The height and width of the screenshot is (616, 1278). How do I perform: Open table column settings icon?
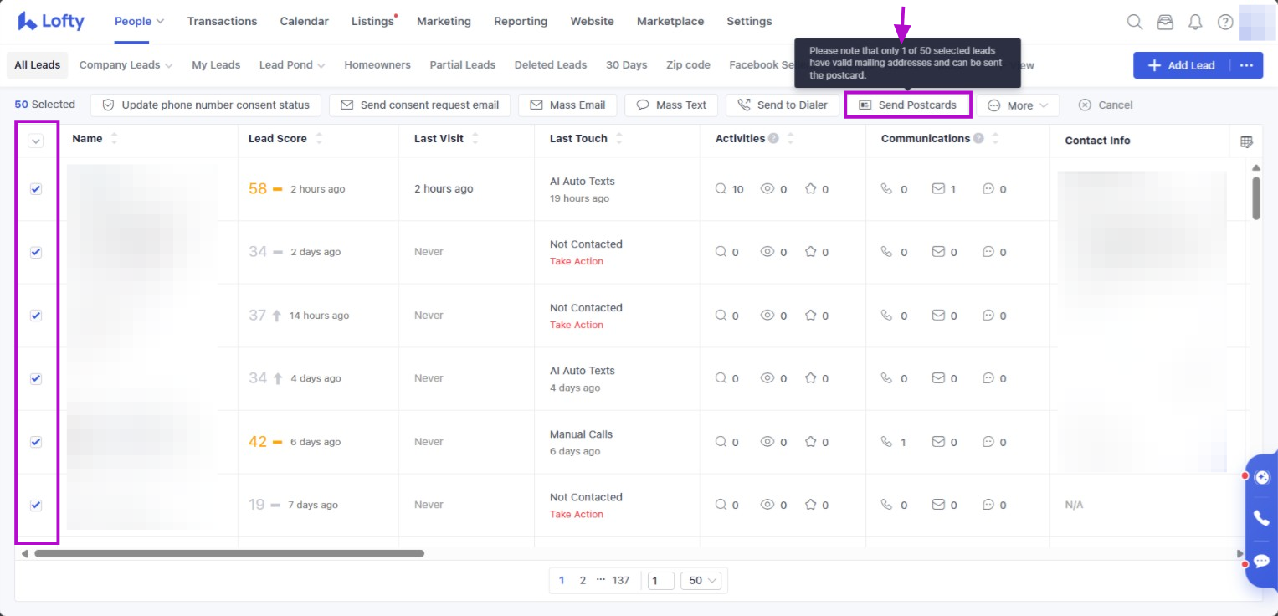[1246, 142]
